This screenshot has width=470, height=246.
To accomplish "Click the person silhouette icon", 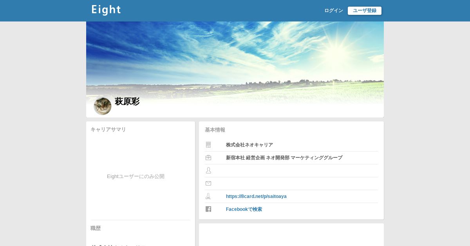I will (x=208, y=171).
